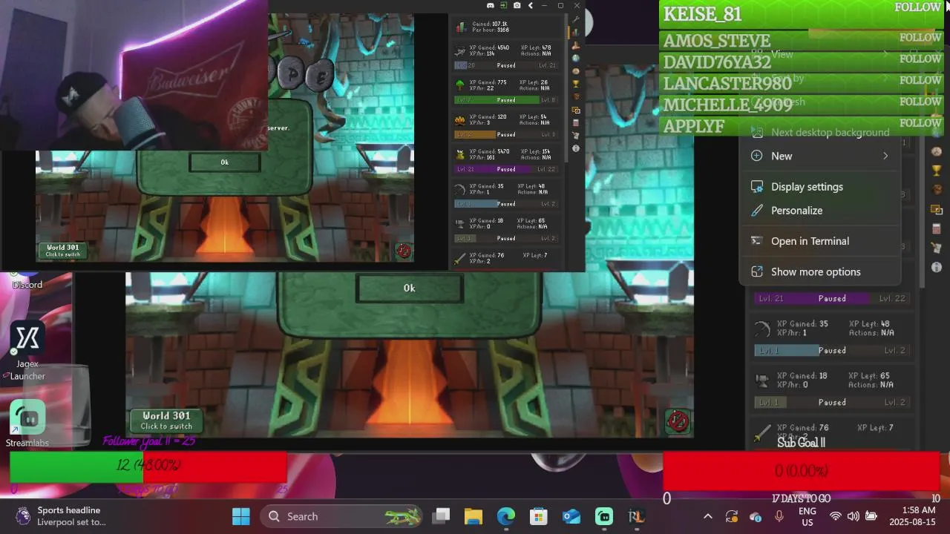950x534 pixels.
Task: Open Microsoft Edge from the taskbar
Action: point(506,516)
